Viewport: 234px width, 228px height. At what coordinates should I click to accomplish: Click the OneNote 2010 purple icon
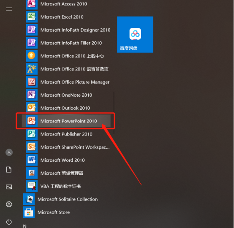pyautogui.click(x=32, y=95)
